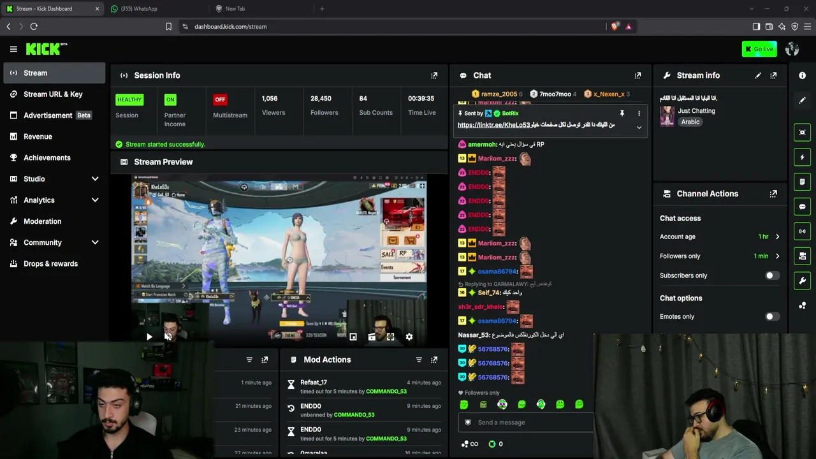816x459 pixels.
Task: Open Followers only duration setting
Action: click(720, 256)
